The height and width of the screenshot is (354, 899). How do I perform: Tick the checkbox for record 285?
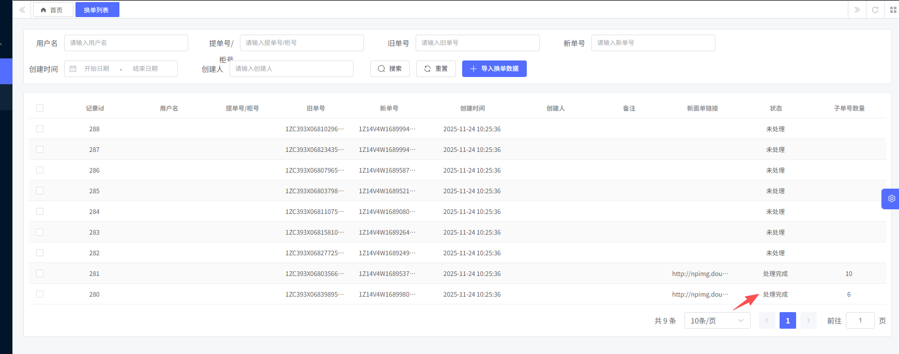[40, 191]
